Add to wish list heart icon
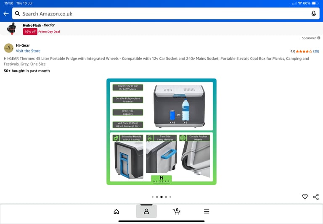Screen dimensions: 323x224 [x=305, y=197]
